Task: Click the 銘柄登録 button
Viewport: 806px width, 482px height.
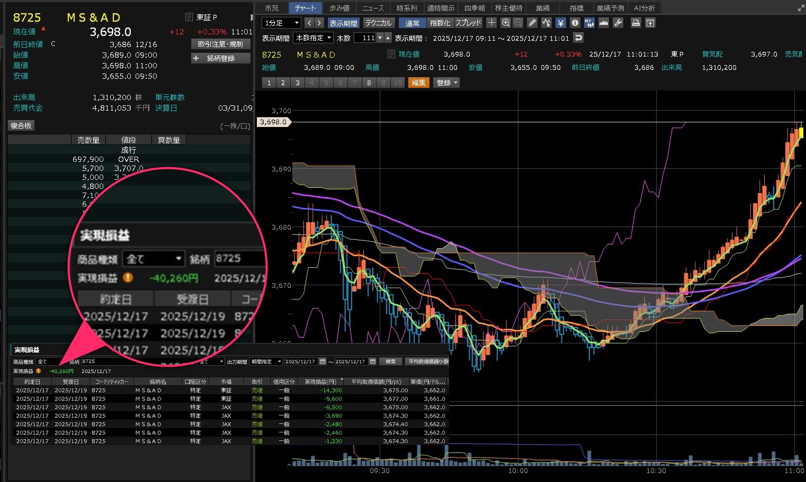Action: click(220, 58)
